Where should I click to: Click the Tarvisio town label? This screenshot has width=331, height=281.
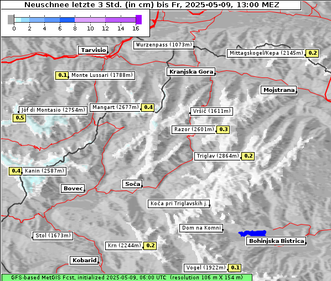pos(93,50)
